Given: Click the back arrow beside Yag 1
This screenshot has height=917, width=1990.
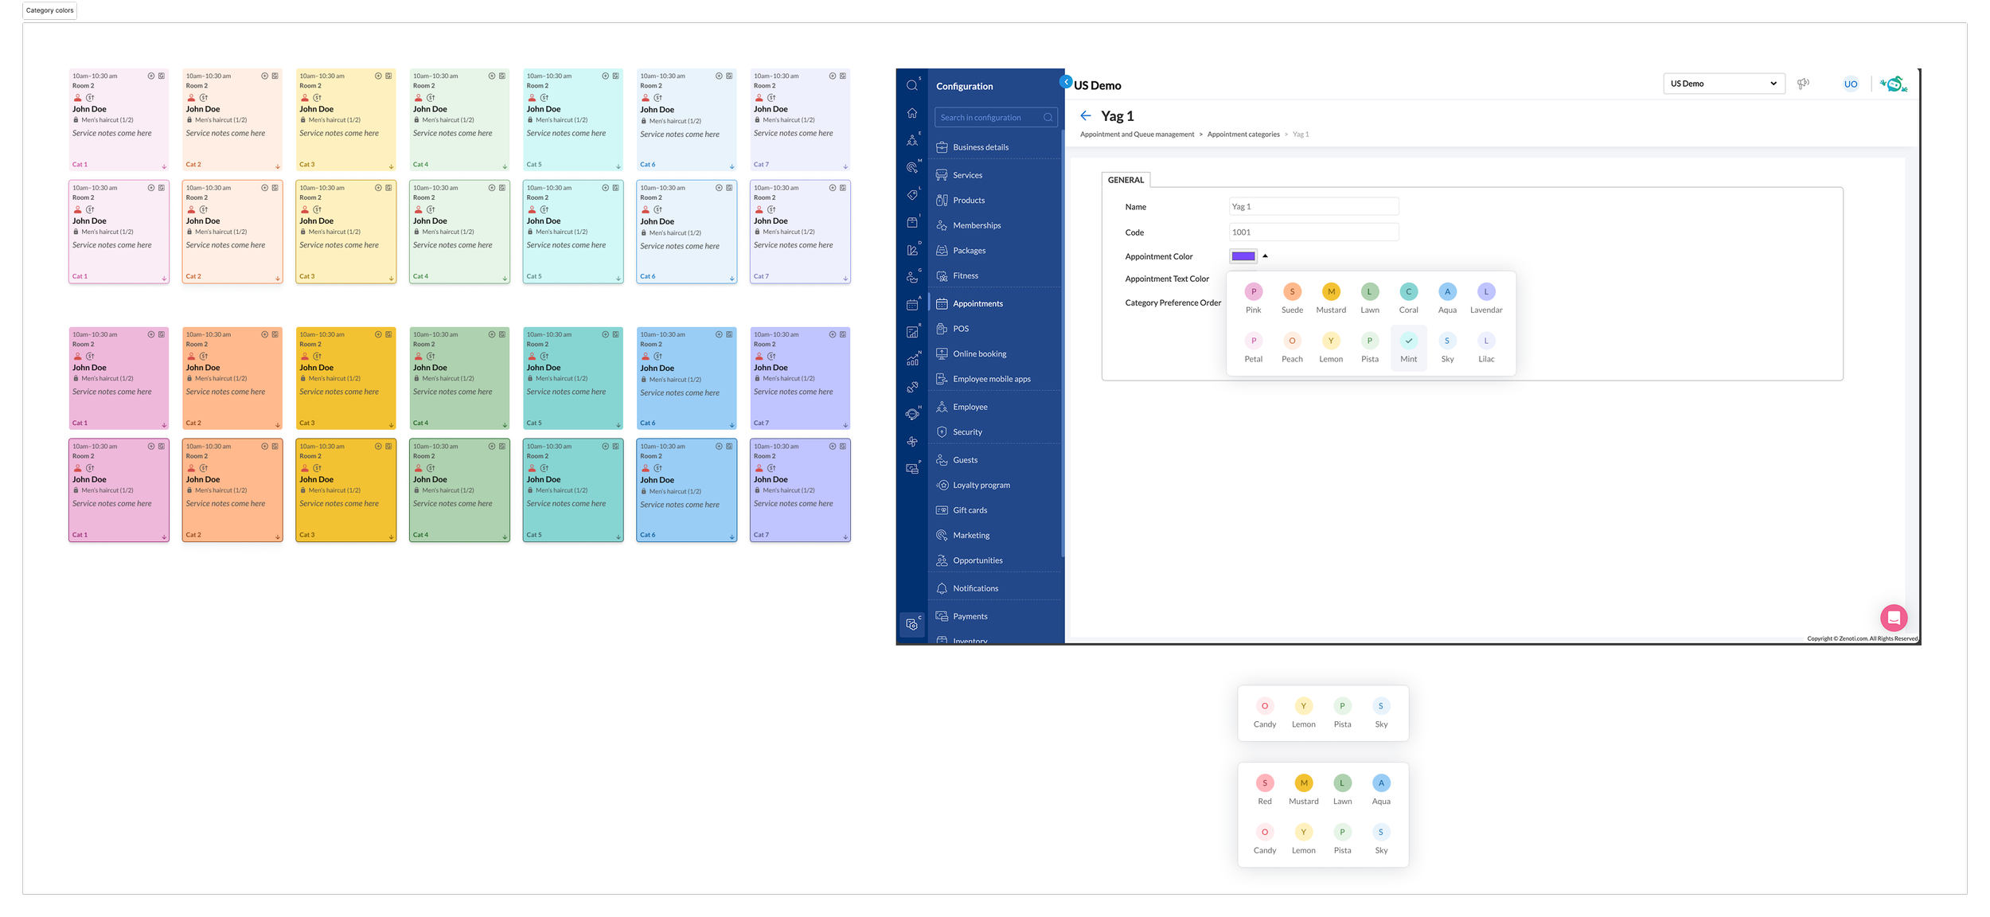Looking at the screenshot, I should pos(1086,116).
